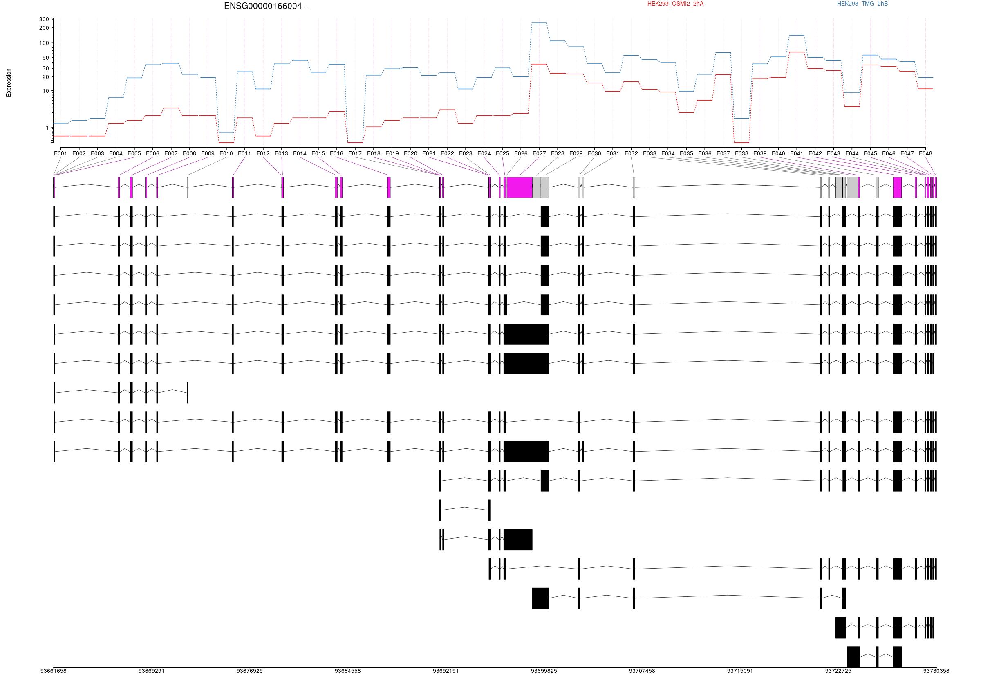981x679 pixels.
Task: Click exon bin label E027
Action: 539,153
